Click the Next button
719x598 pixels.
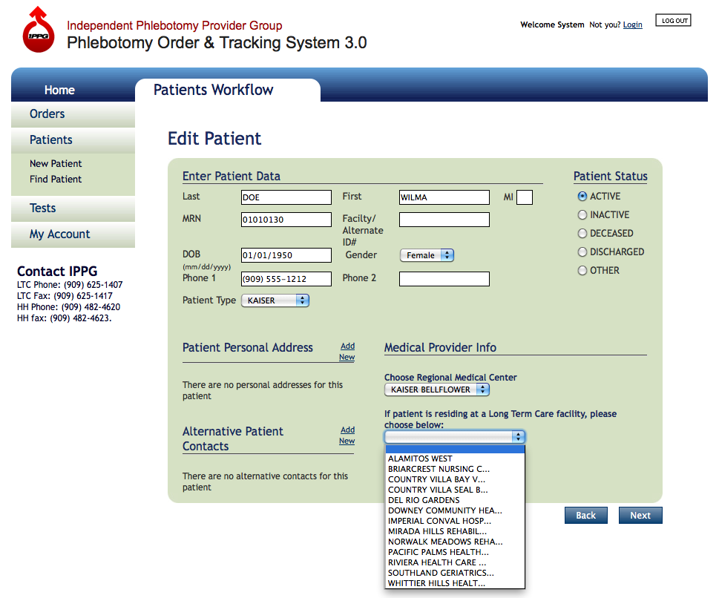click(640, 516)
